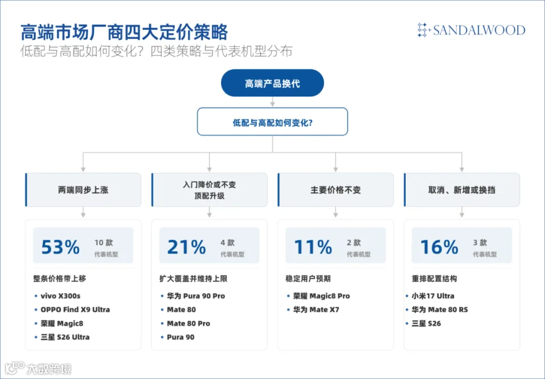Click 代表机型 label beside 16%
545x379 pixels.
click(x=485, y=255)
